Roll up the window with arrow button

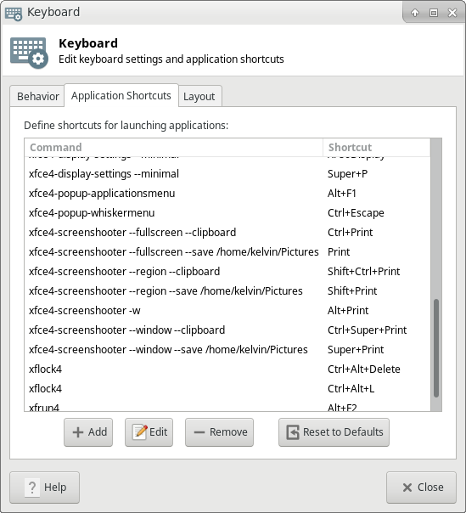415,13
